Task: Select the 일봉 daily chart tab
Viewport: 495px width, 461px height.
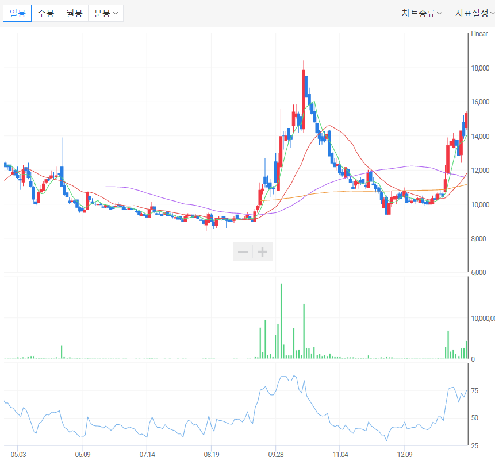Action: point(17,13)
